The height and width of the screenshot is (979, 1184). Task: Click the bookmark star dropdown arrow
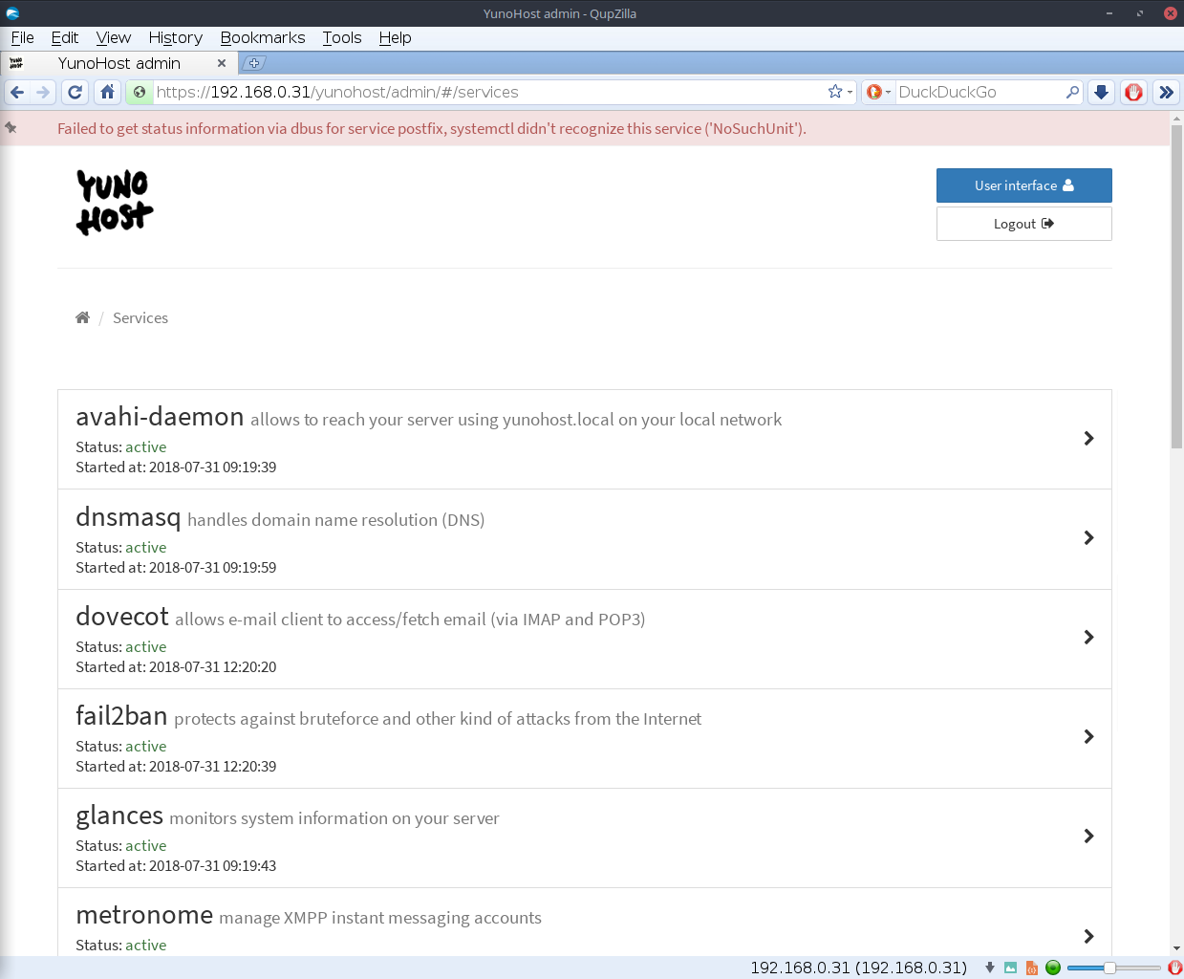coord(850,93)
